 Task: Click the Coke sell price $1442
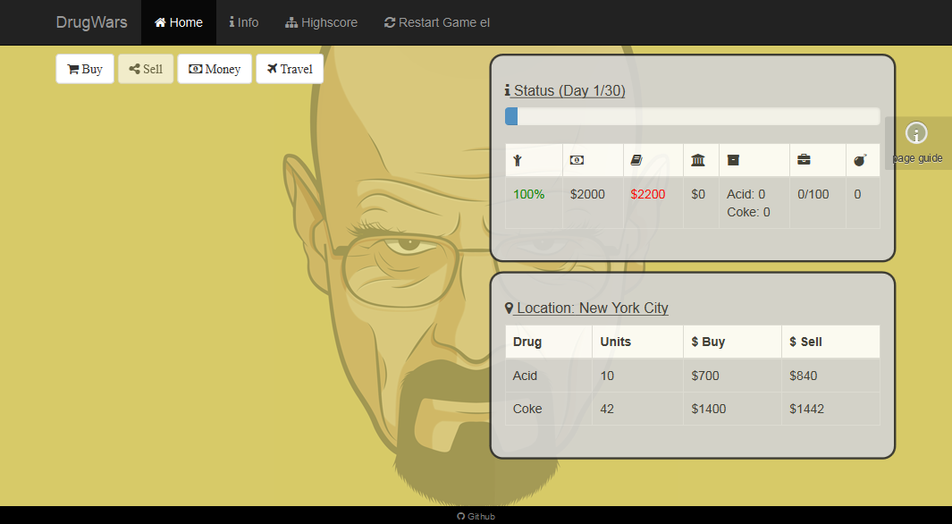[x=807, y=409]
